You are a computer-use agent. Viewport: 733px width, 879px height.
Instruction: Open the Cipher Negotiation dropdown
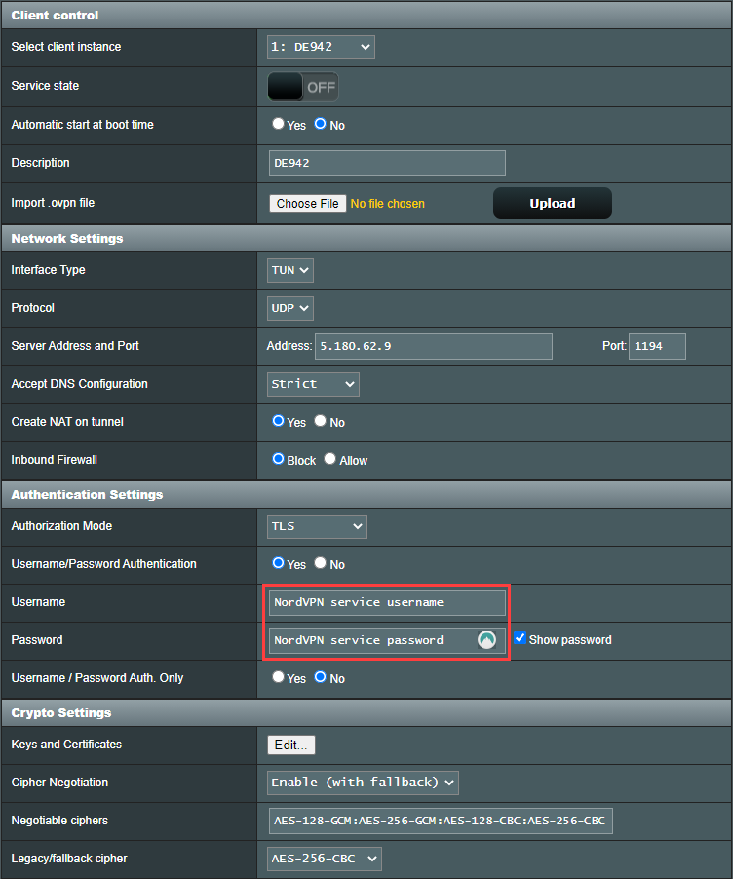point(363,783)
